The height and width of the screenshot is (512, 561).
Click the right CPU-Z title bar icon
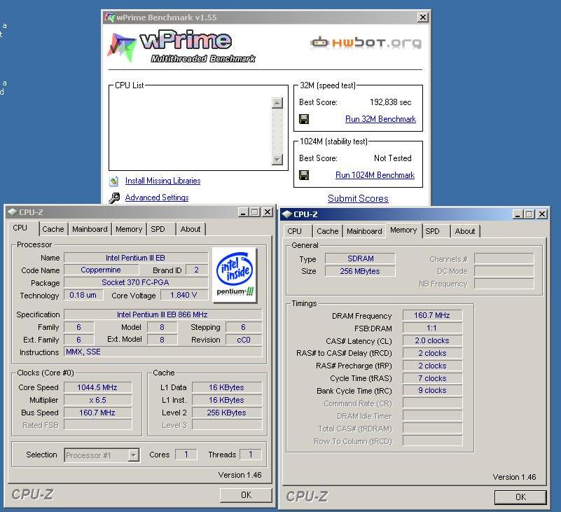pyautogui.click(x=287, y=214)
